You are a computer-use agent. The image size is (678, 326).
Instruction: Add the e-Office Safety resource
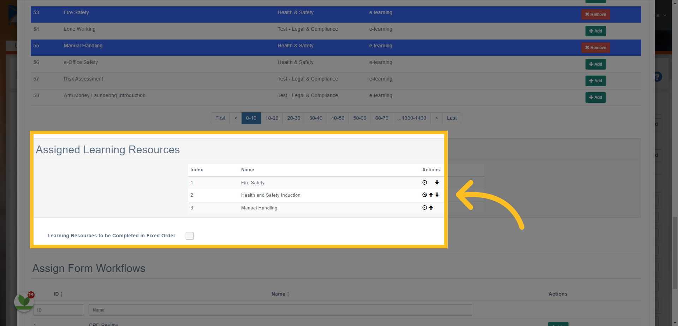tap(595, 64)
